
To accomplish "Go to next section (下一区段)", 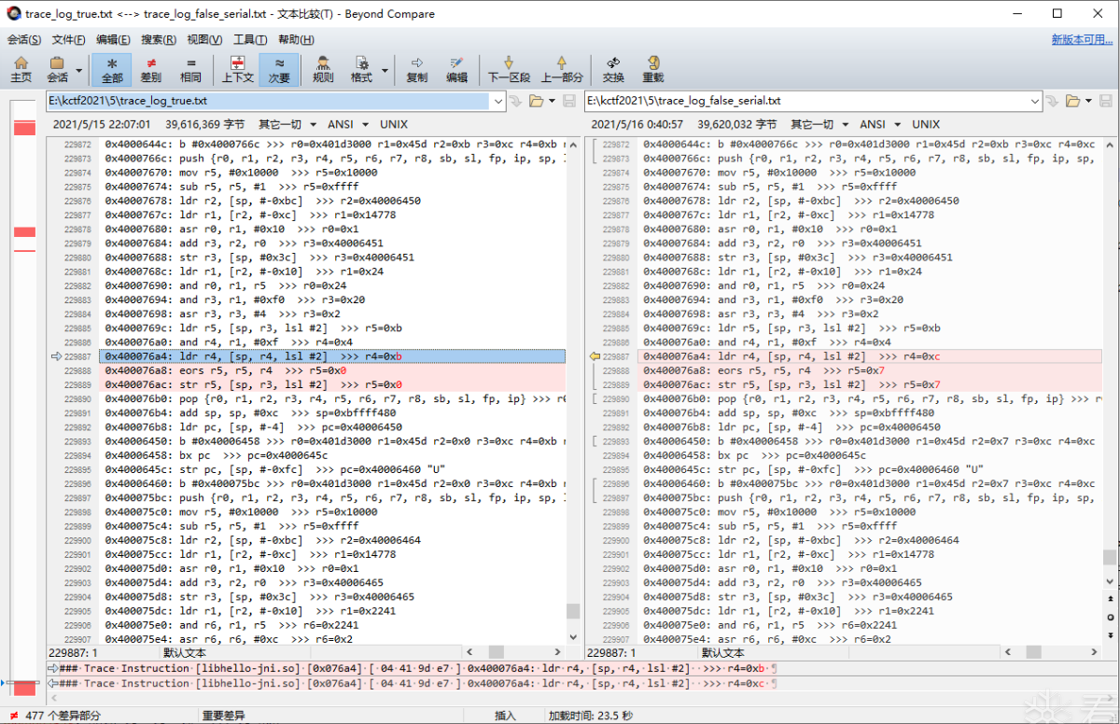I will coord(509,70).
